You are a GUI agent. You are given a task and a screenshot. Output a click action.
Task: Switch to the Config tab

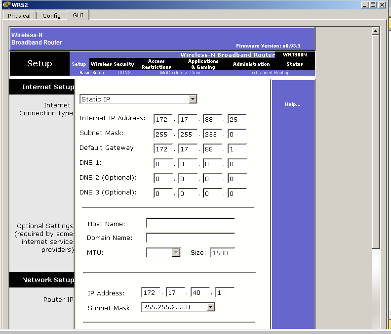52,16
